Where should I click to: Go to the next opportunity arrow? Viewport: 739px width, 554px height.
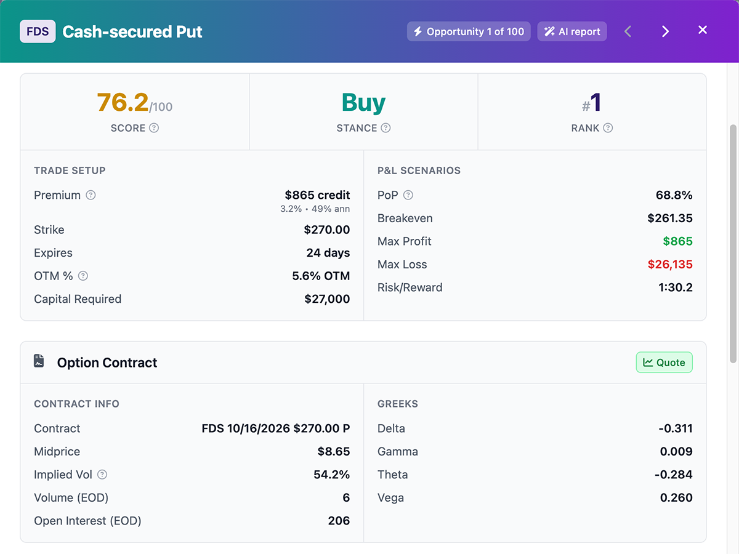click(665, 31)
